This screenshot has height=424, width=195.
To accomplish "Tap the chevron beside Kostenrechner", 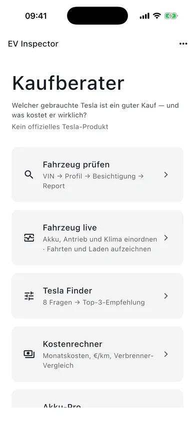I will point(166,354).
